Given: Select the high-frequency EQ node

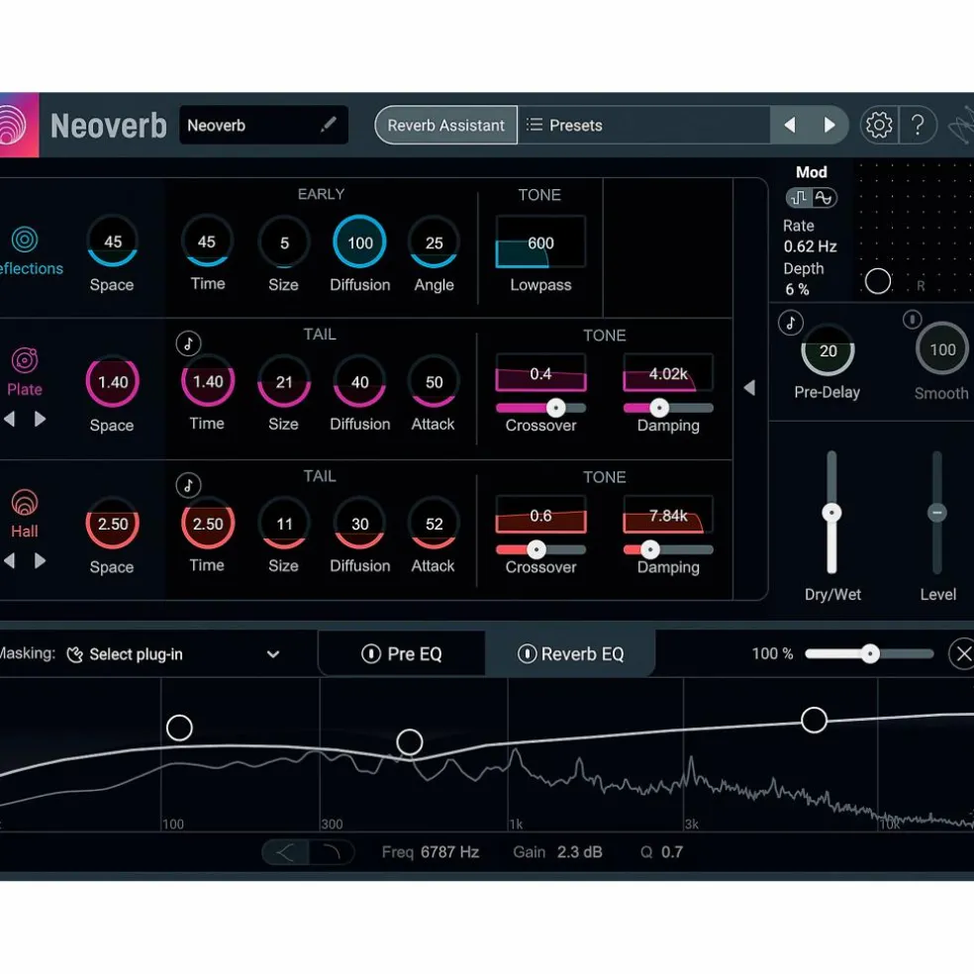Looking at the screenshot, I should [814, 720].
